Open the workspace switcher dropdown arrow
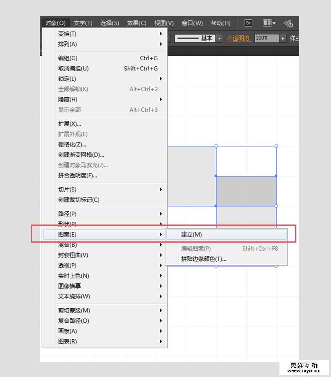This screenshot has width=331, height=377. point(273,23)
